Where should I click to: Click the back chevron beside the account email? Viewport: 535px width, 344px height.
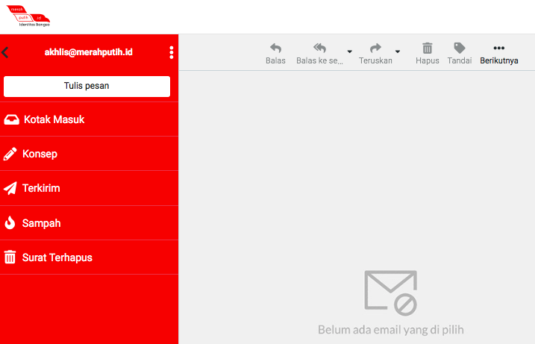4,52
